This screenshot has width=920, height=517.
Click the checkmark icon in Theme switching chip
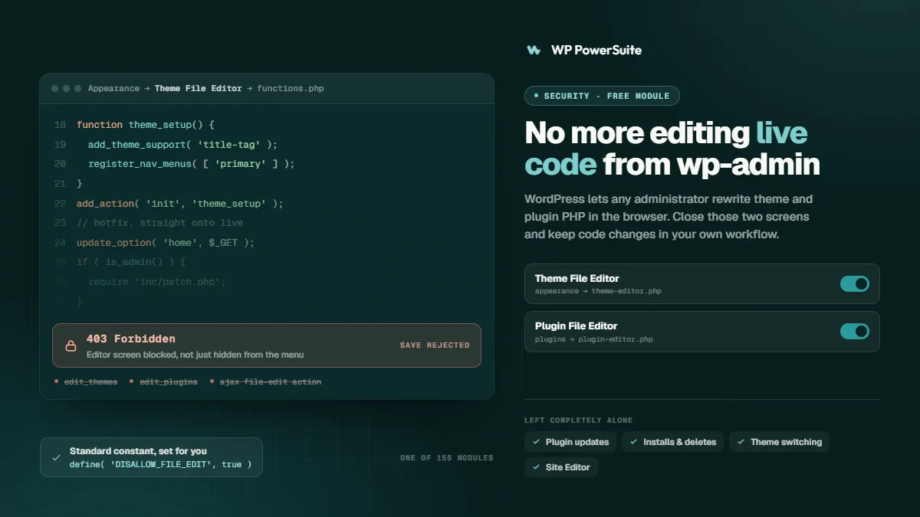click(x=741, y=442)
